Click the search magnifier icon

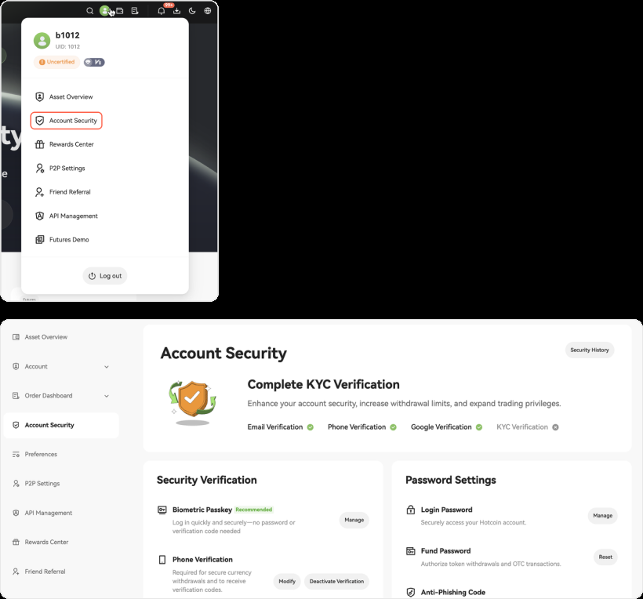[x=90, y=11]
